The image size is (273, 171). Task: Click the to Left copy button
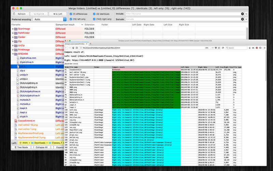(58, 14)
